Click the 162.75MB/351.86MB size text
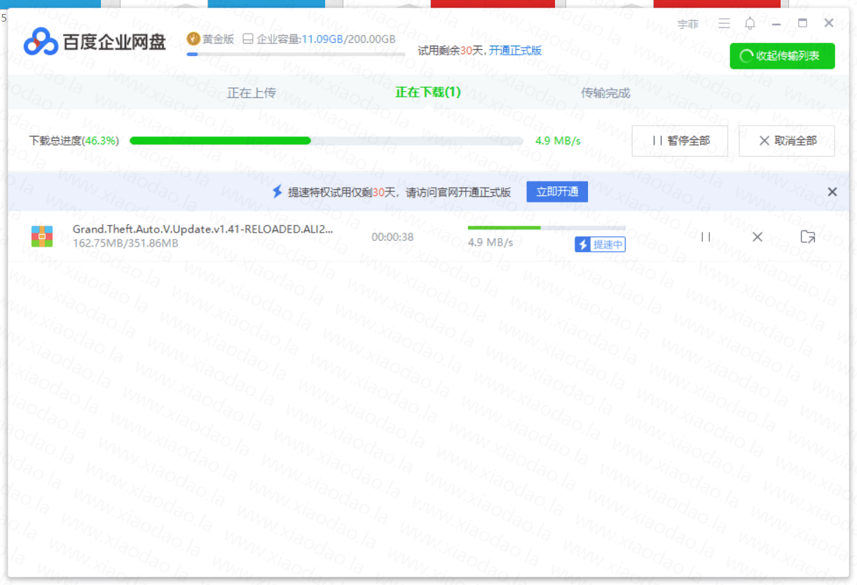Viewport: 857px width, 585px height. tap(125, 243)
